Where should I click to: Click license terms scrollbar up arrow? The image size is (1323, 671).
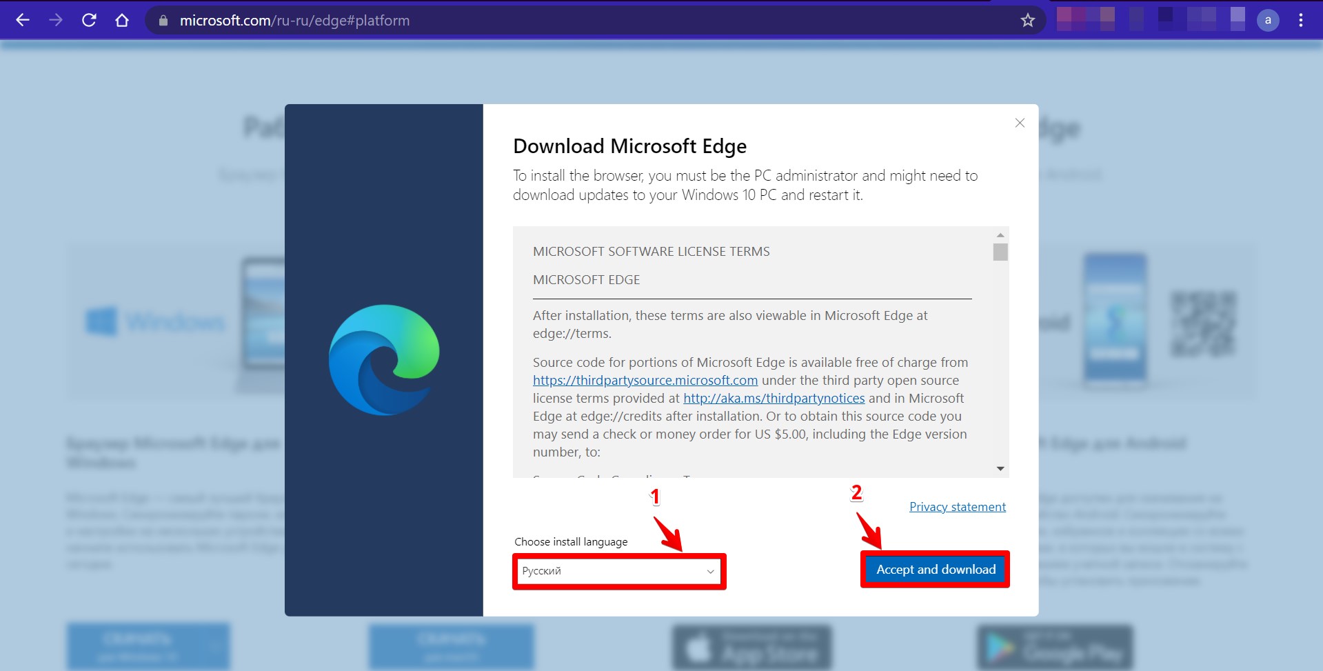1000,235
